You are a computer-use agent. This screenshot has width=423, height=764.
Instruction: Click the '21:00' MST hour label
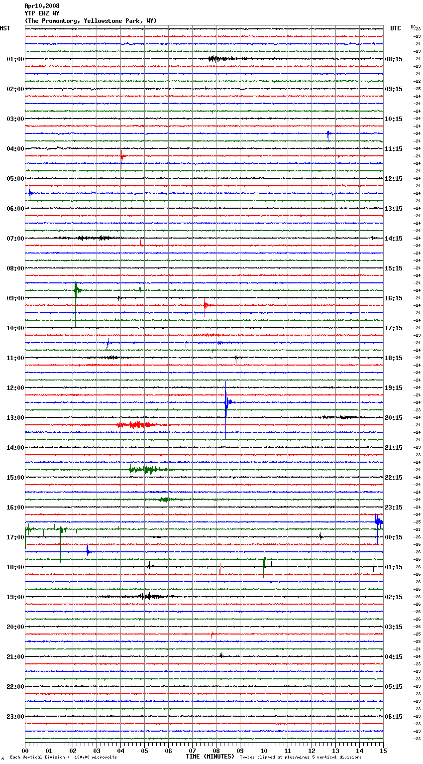[x=15, y=657]
